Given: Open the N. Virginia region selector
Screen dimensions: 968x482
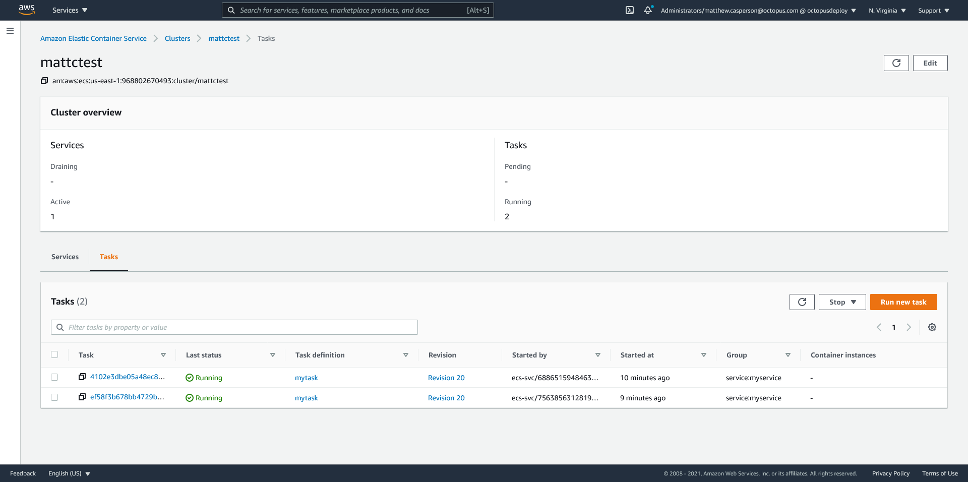Looking at the screenshot, I should [887, 11].
